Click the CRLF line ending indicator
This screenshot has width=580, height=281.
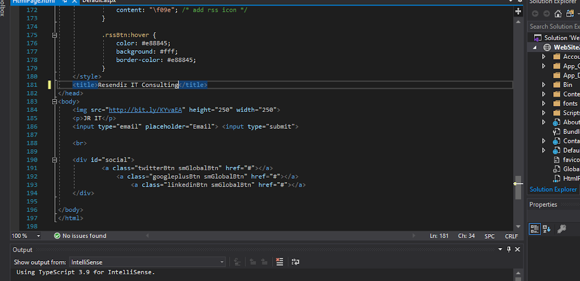[511, 236]
